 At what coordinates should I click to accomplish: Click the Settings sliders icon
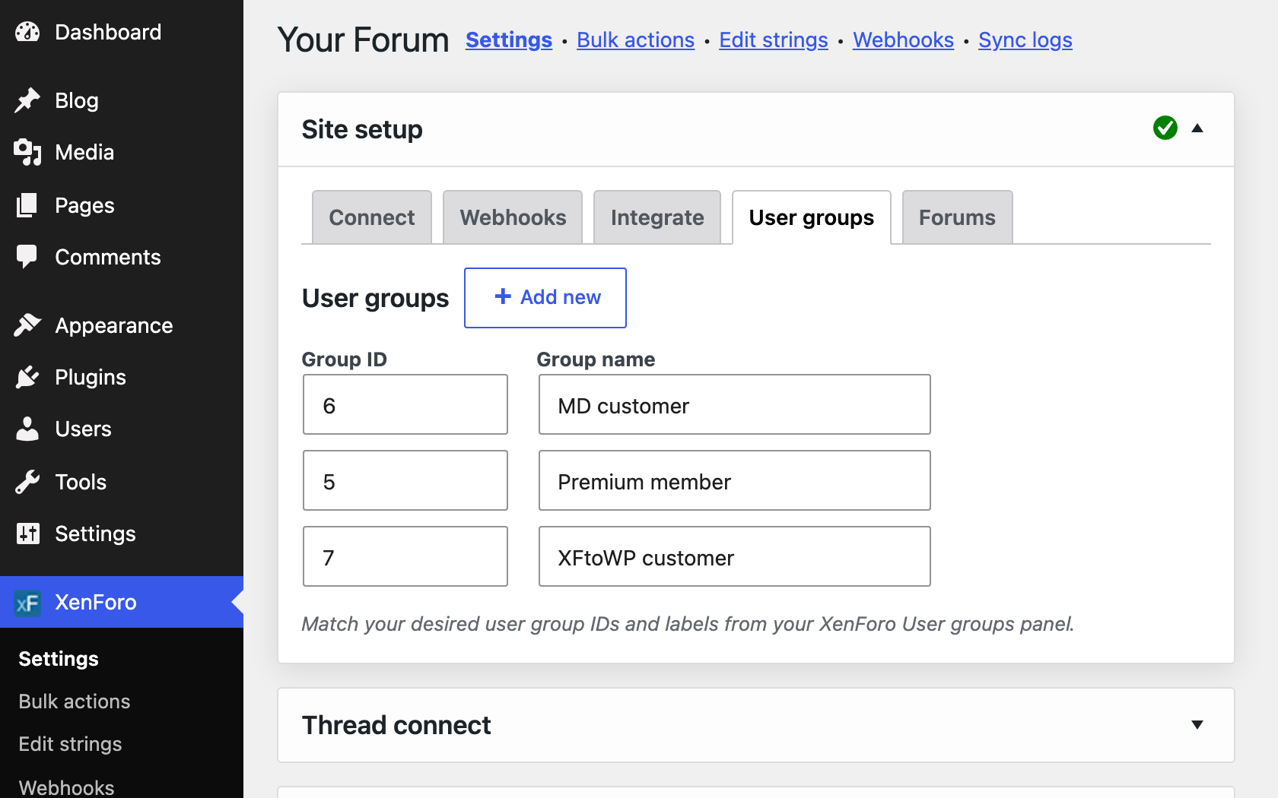click(x=27, y=534)
